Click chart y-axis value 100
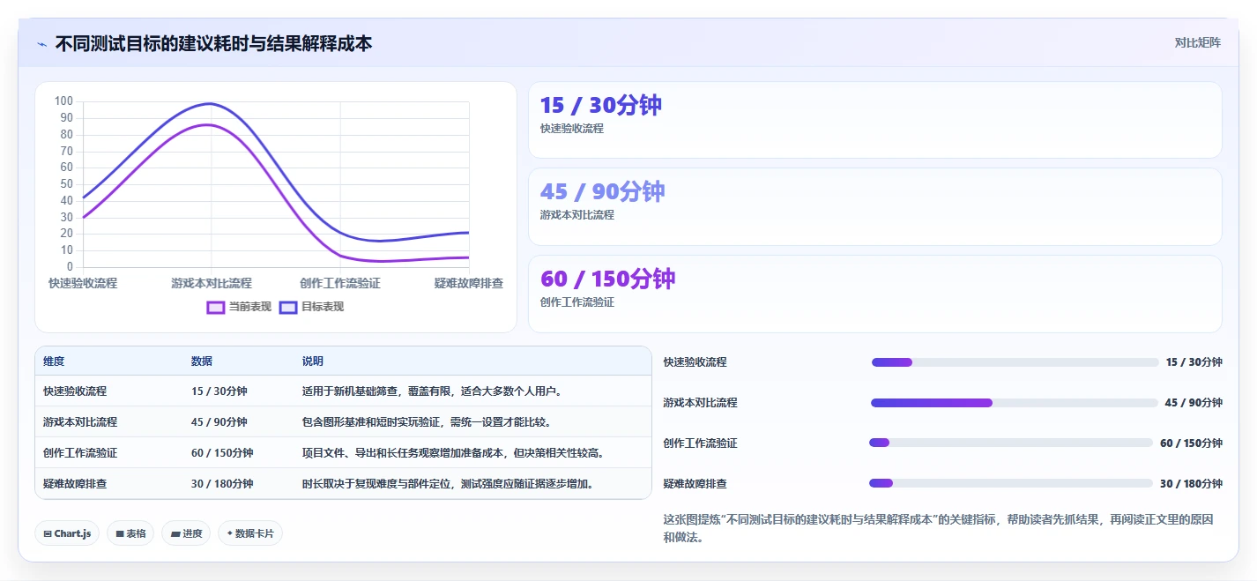The height and width of the screenshot is (581, 1257). click(63, 101)
